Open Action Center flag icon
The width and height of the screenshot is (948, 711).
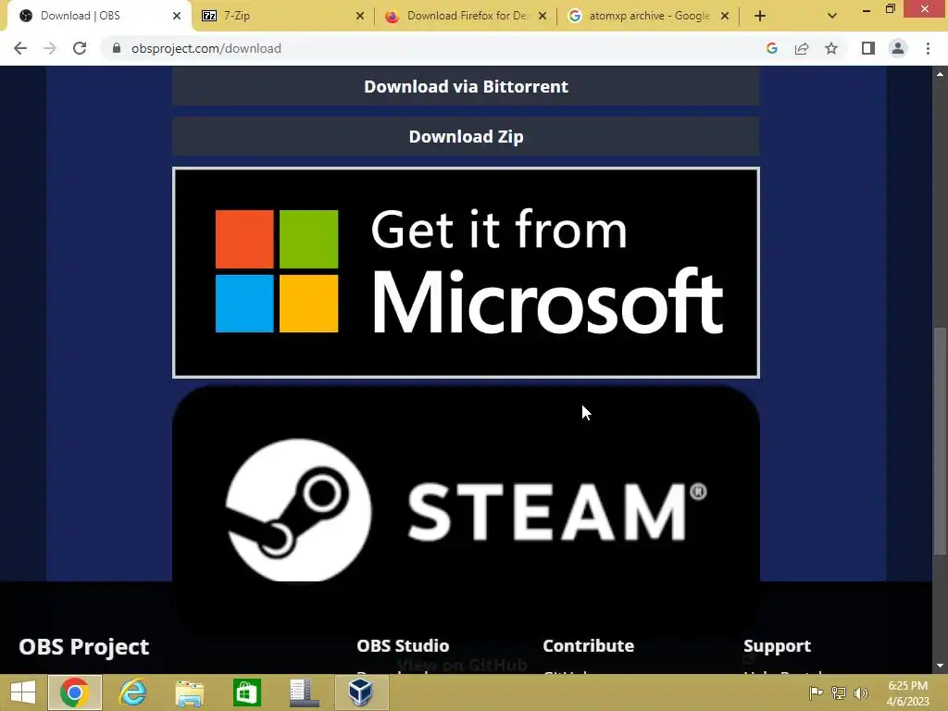(x=816, y=692)
